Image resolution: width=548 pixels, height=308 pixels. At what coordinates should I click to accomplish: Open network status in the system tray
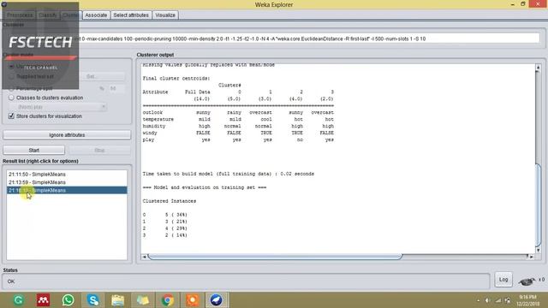coord(498,300)
